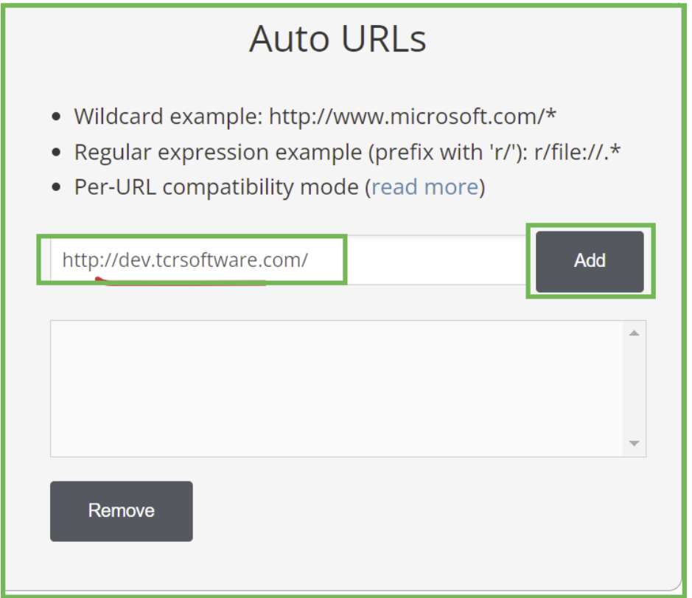692x598 pixels.
Task: Click the Auto URLs title
Action: tap(338, 38)
